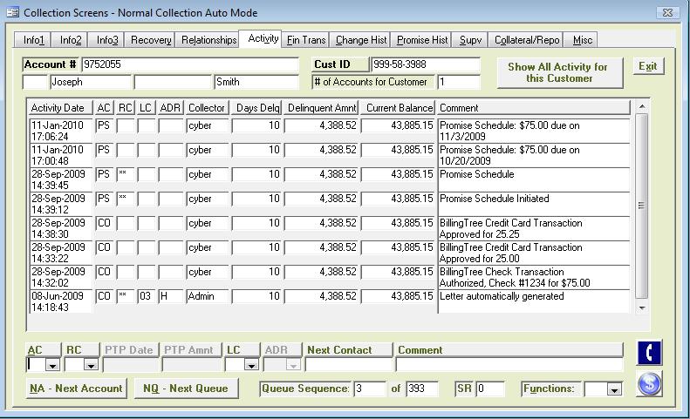Expand the Functions dropdown list

click(614, 389)
